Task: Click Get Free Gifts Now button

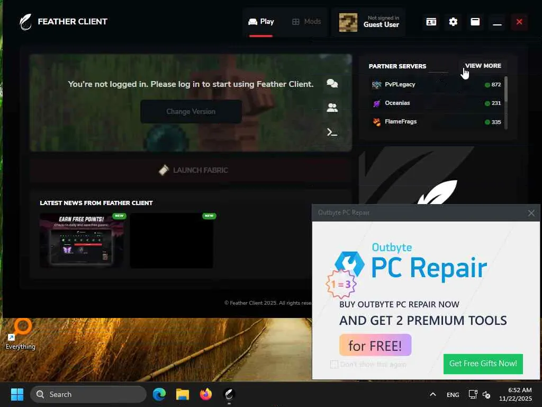Action: tap(483, 364)
